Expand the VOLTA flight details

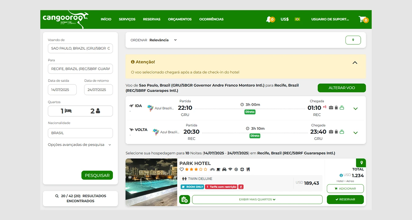point(355,133)
